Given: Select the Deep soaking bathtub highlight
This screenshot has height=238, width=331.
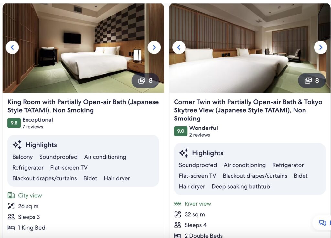Looking at the screenshot, I should click(240, 187).
